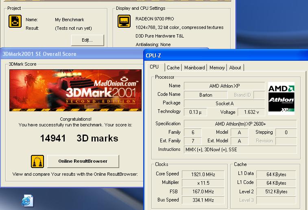This screenshot has width=308, height=210.
Task: Click the '(Tests not run yet)' result text
Action: click(x=74, y=28)
